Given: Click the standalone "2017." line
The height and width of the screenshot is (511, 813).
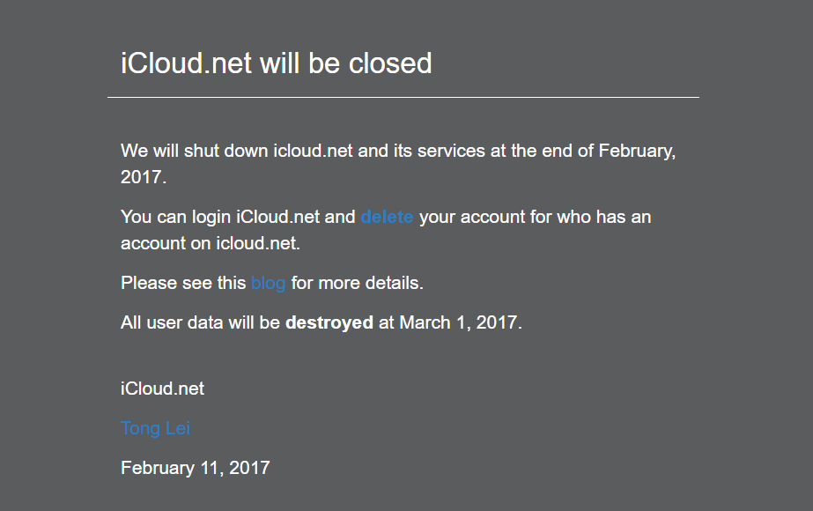Looking at the screenshot, I should click(143, 177).
